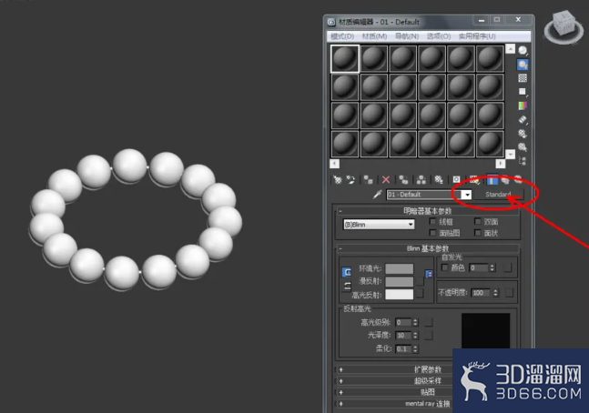Open the 导航(N) menu

point(407,36)
